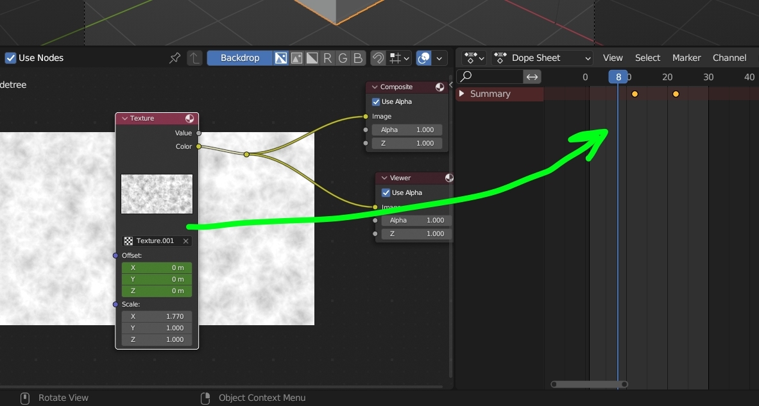Show the green channel in the backdrop

pos(343,58)
